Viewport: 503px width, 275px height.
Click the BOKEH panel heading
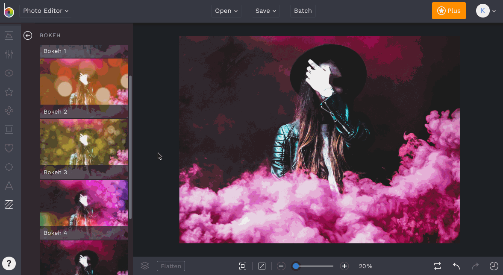[50, 35]
